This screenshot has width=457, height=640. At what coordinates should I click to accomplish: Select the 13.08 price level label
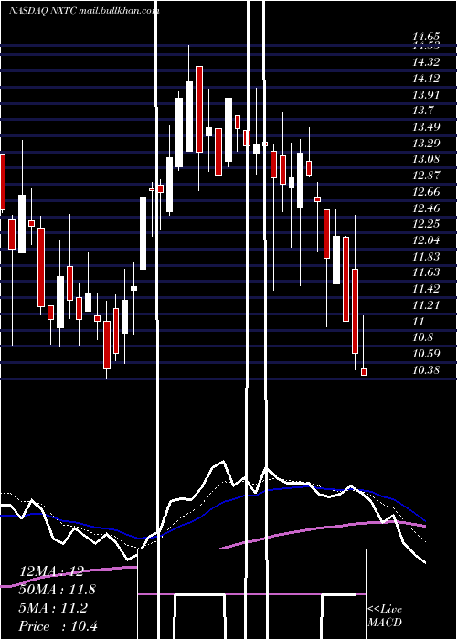[x=426, y=159]
